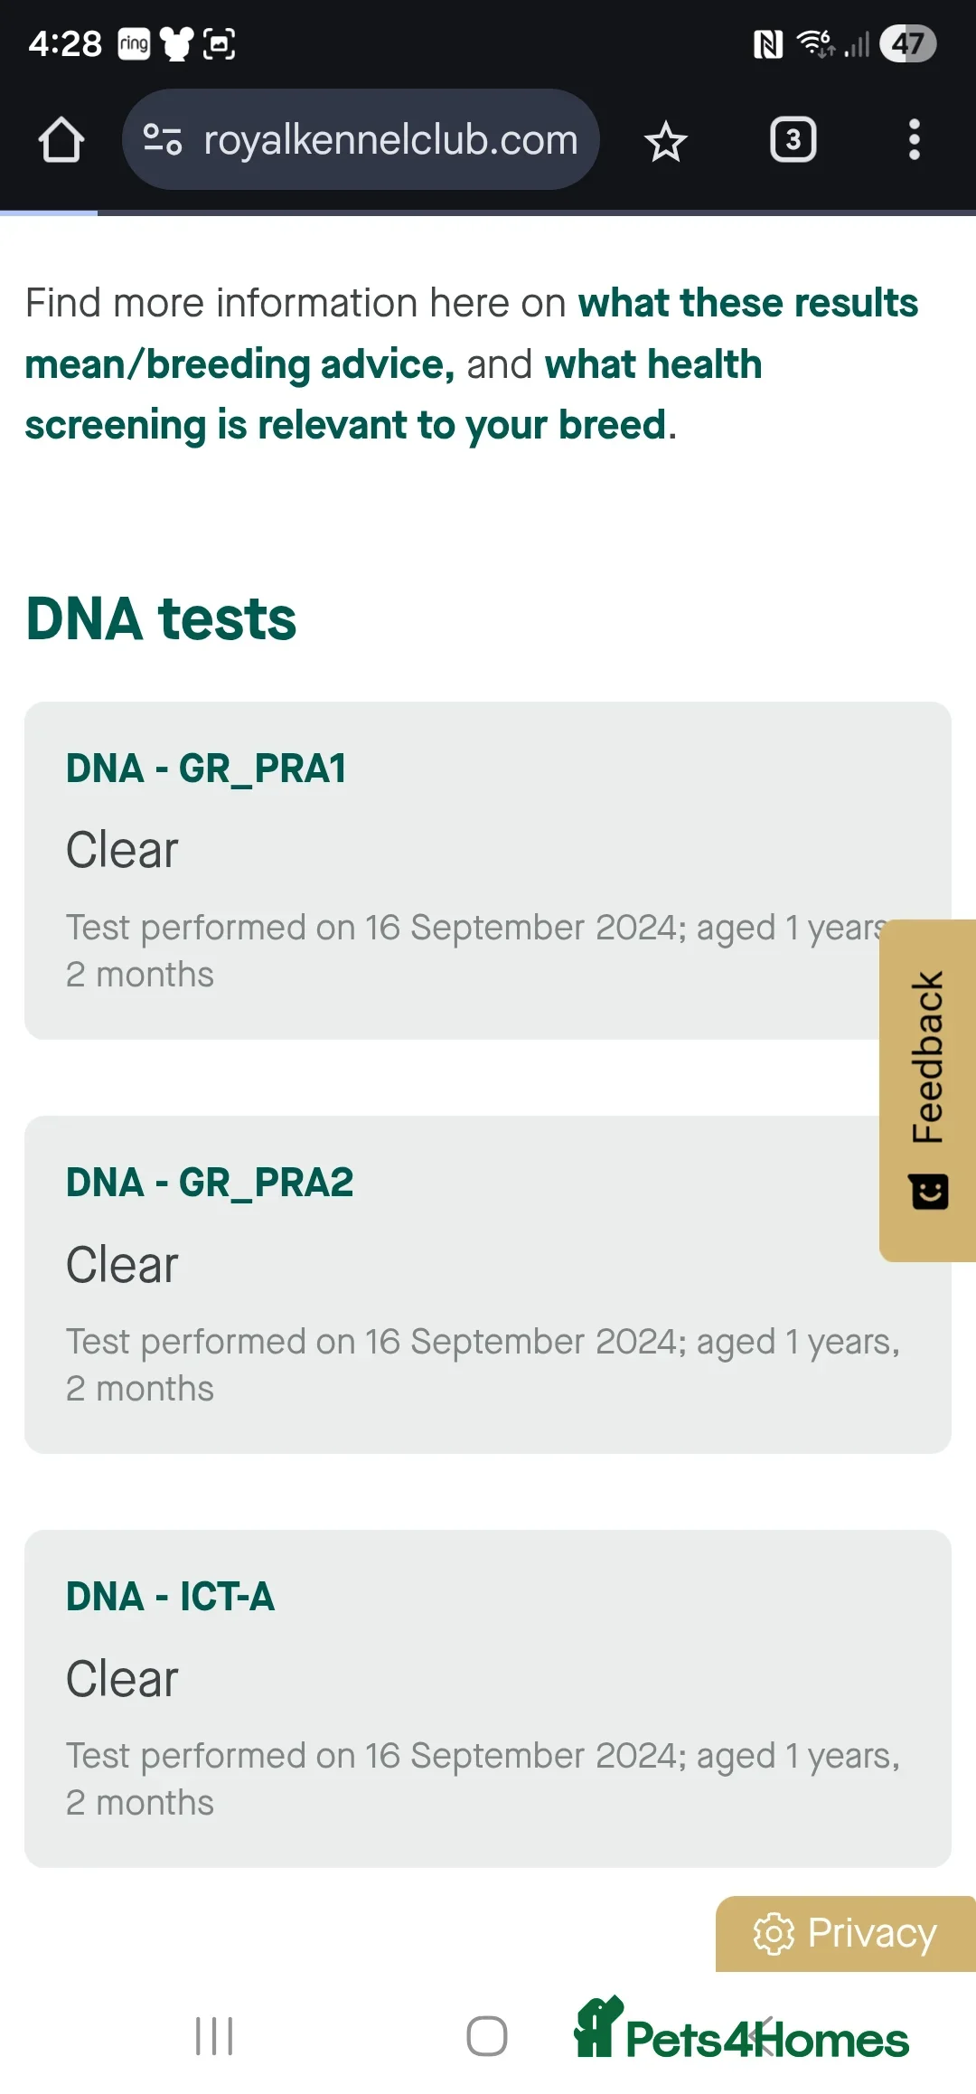
Task: Open 'what these results mean/breeding advice' link
Action: 470,334
